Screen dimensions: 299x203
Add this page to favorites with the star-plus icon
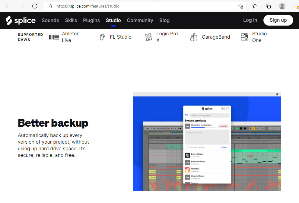(240, 6)
